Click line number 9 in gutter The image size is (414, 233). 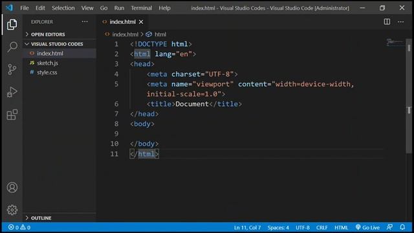[116, 134]
